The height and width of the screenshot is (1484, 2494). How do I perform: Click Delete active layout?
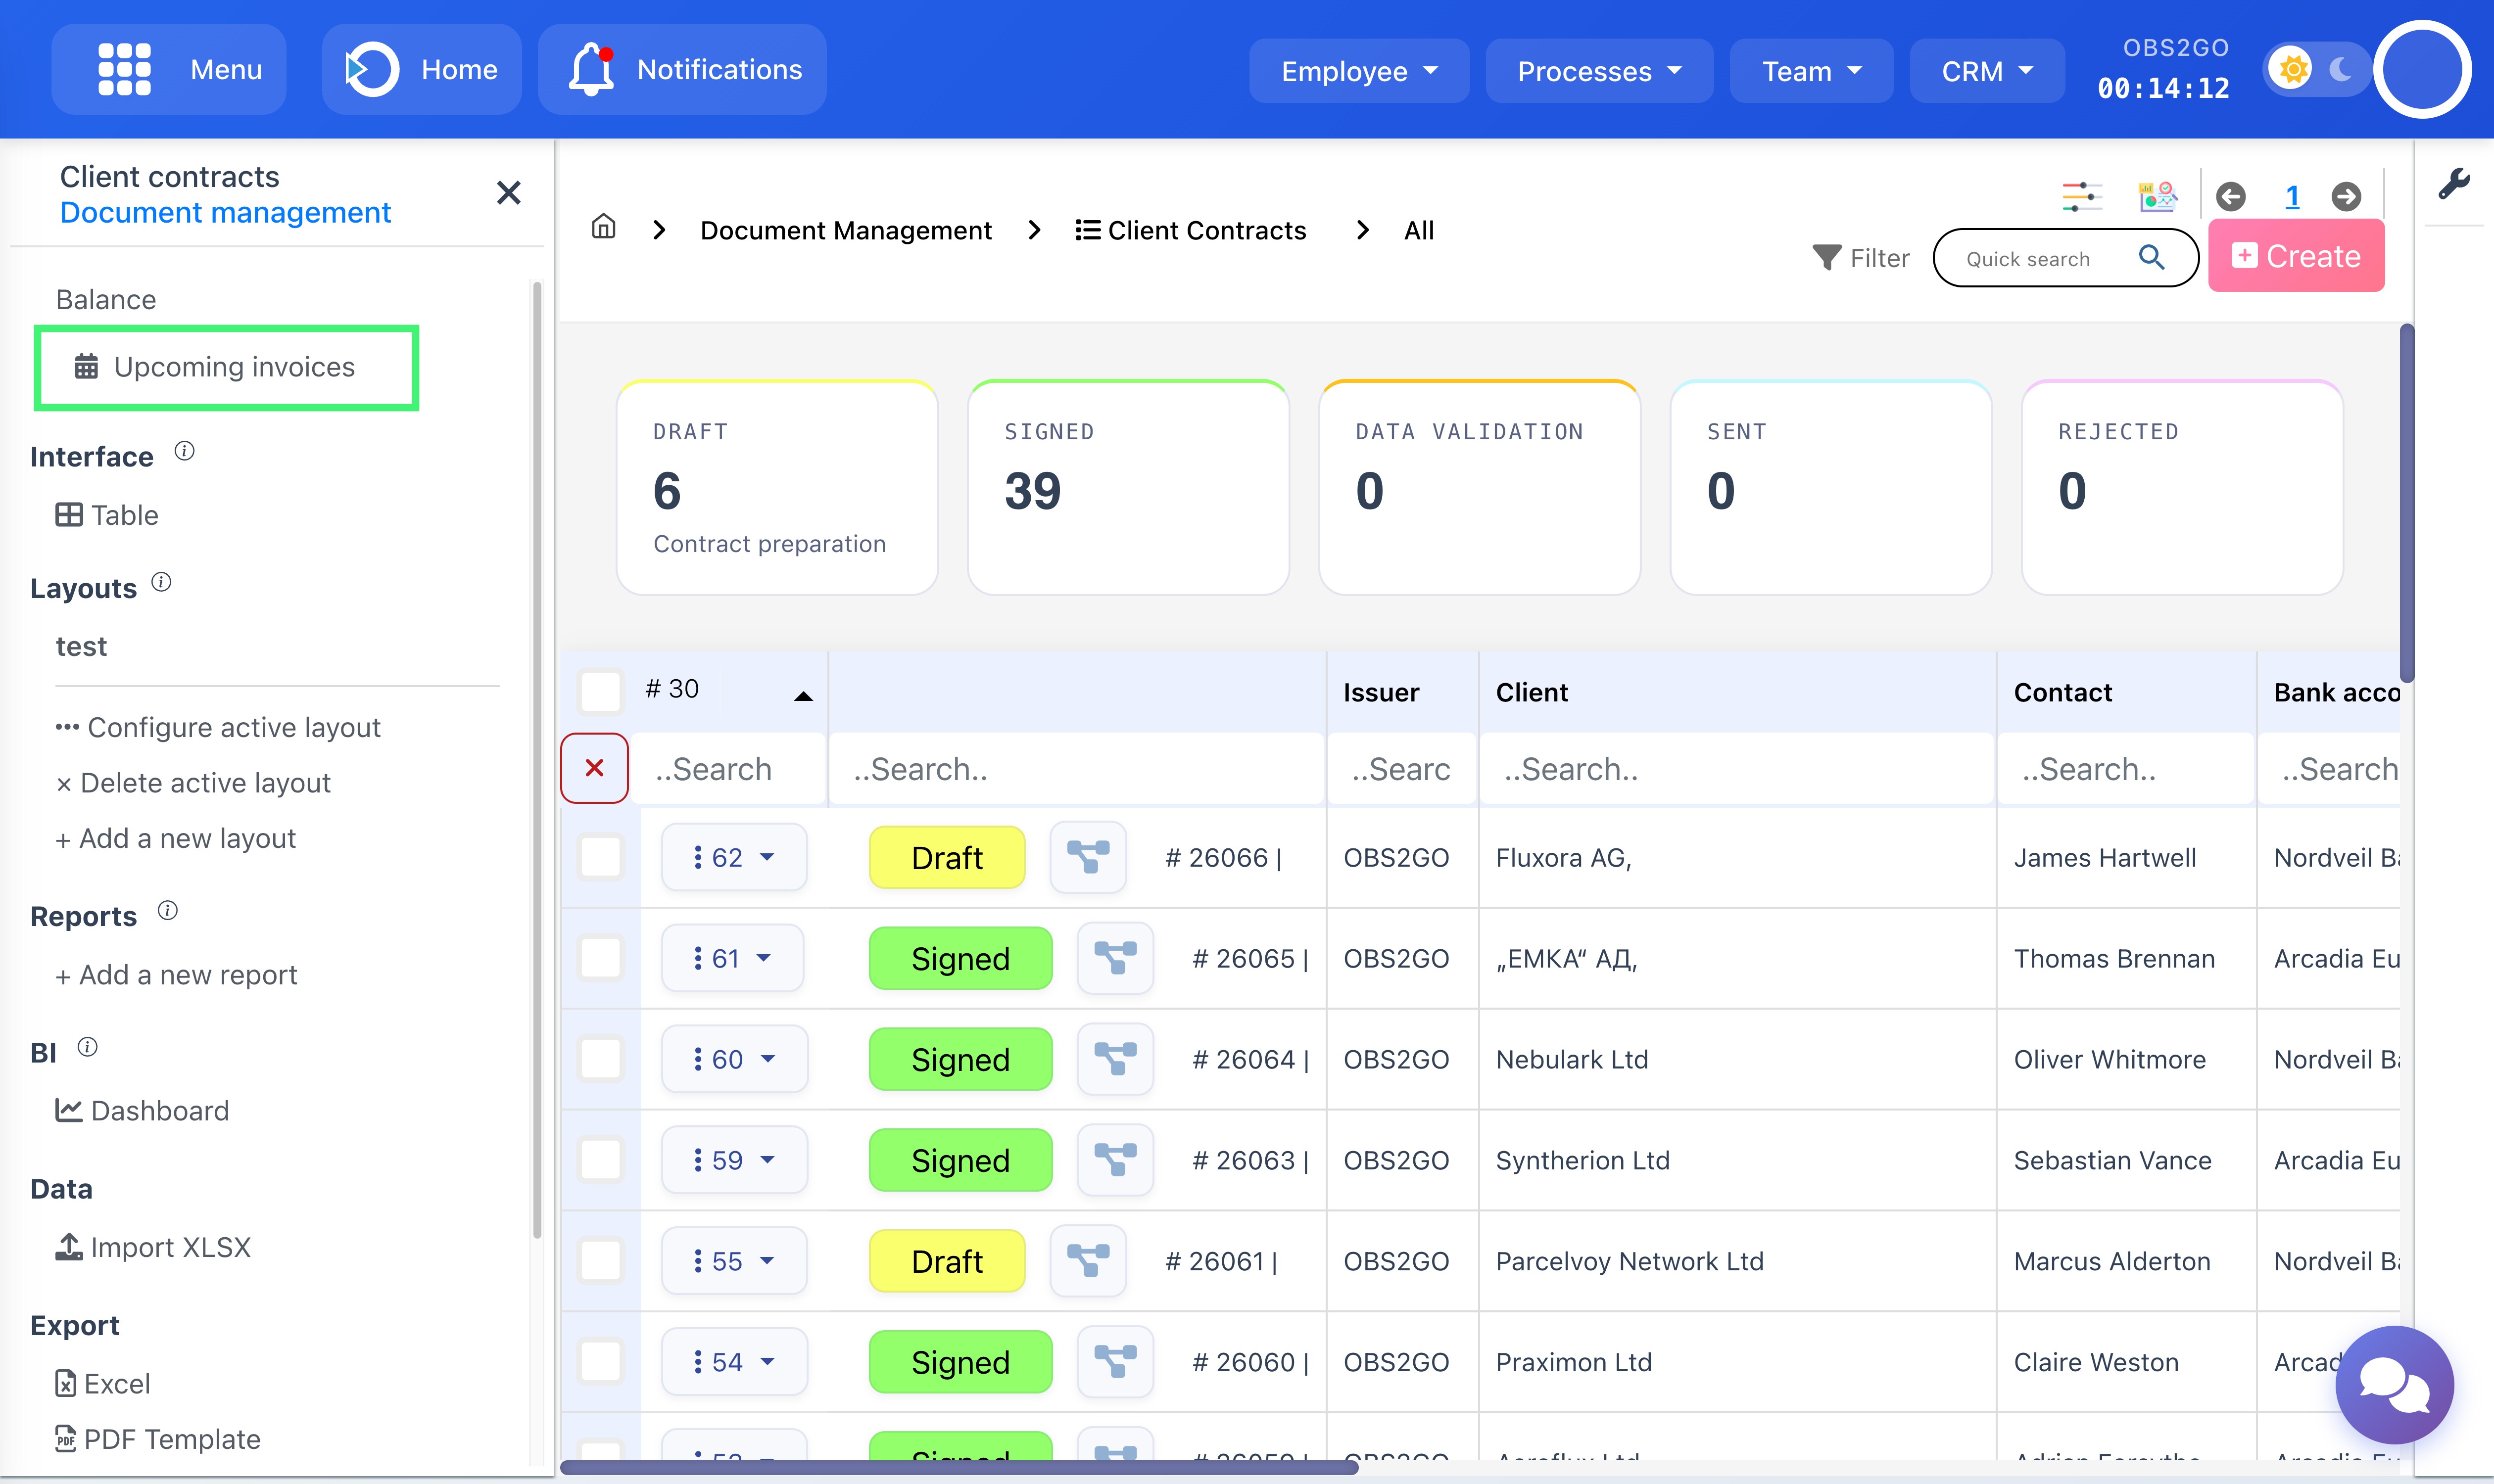click(x=193, y=783)
